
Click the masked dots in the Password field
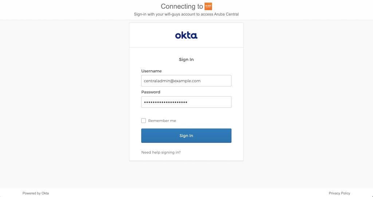166,102
